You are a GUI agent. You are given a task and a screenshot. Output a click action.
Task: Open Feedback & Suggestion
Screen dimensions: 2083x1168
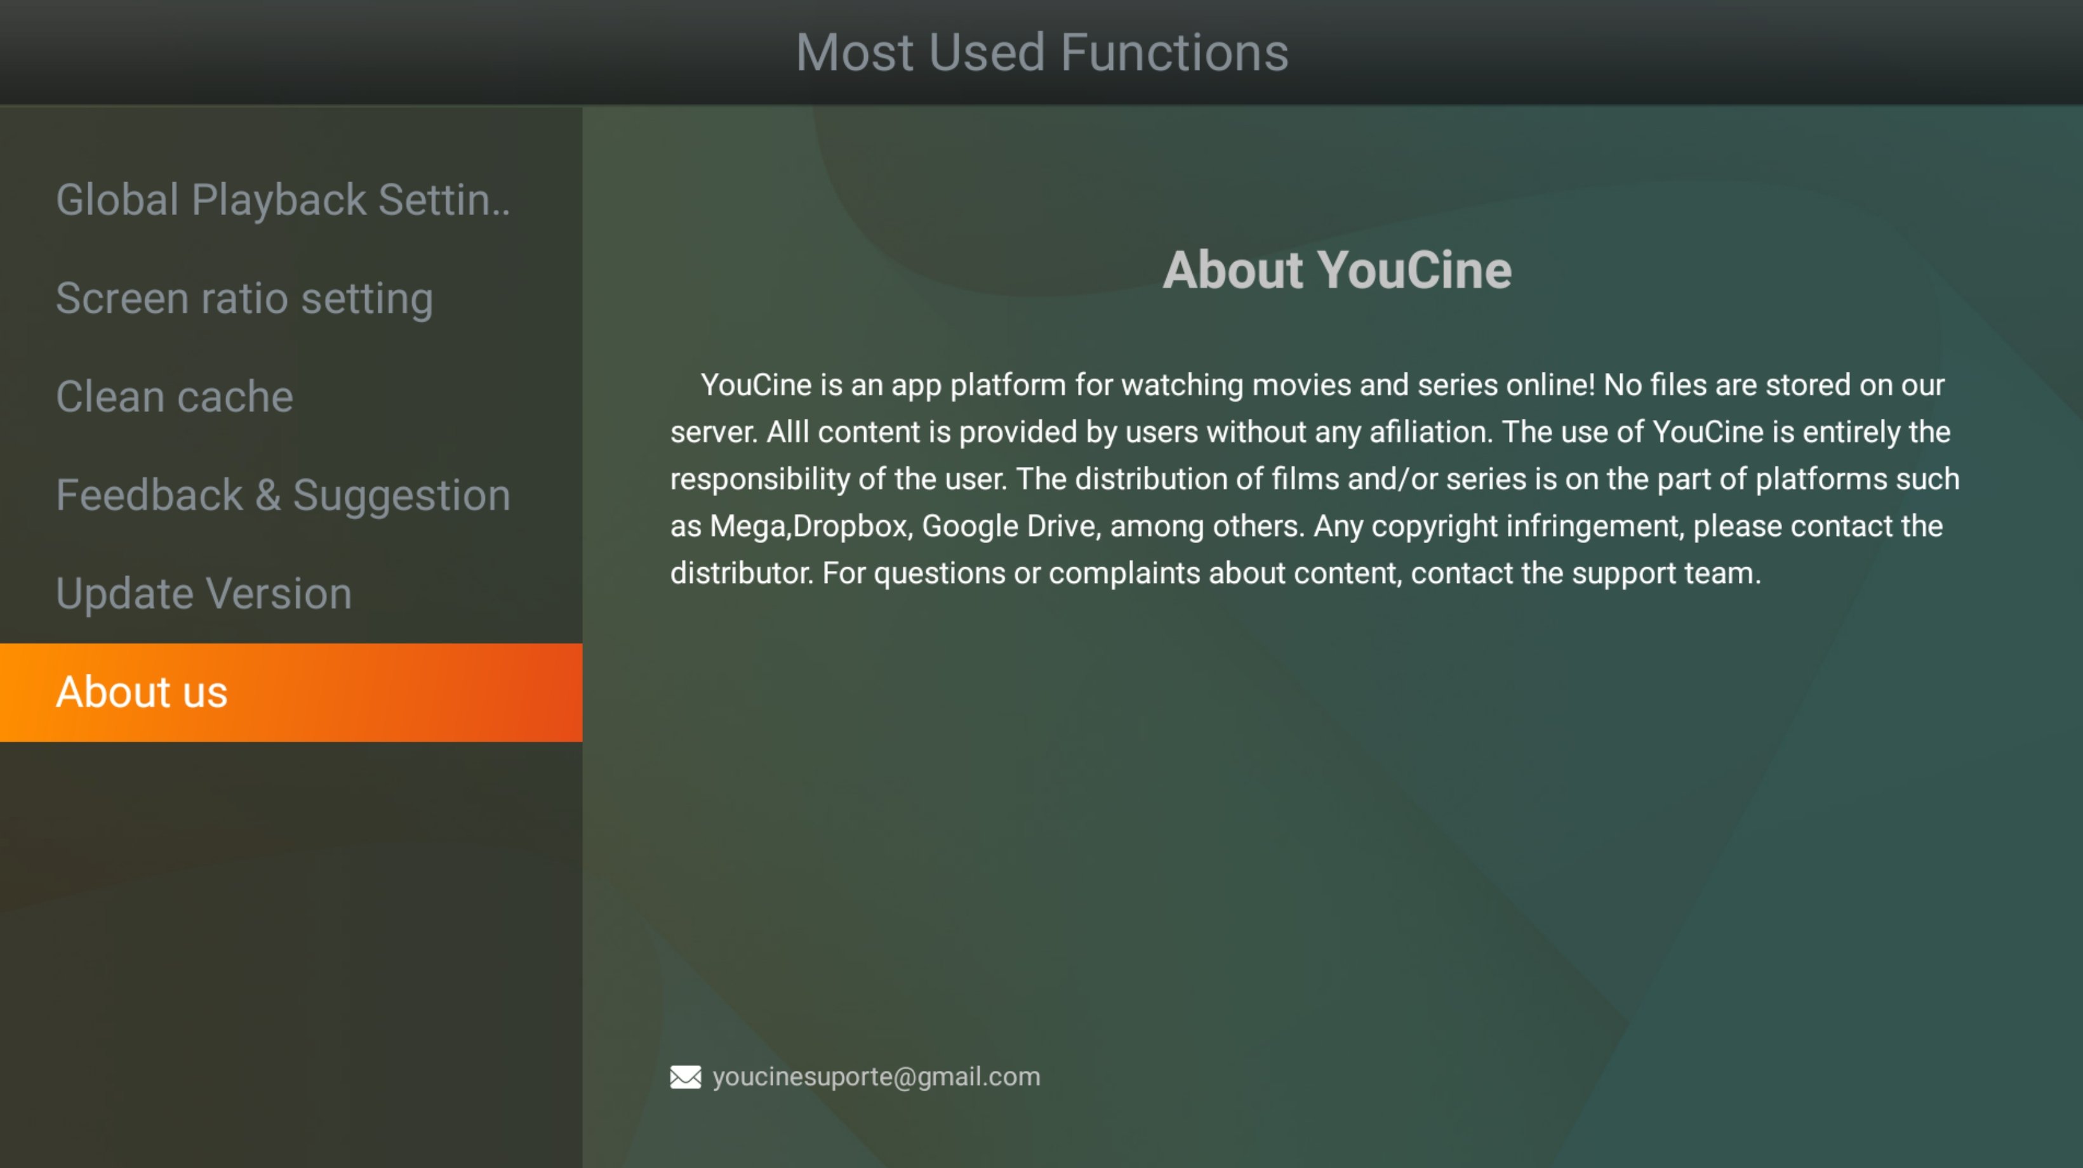291,495
